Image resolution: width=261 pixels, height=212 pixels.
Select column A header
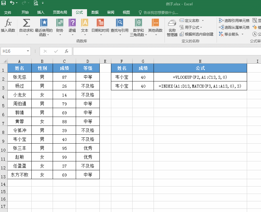tap(20, 61)
